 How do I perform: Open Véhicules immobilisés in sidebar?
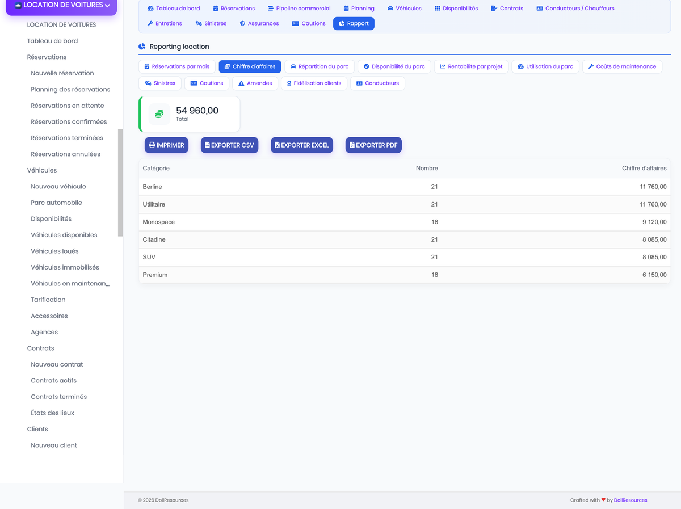tap(65, 267)
